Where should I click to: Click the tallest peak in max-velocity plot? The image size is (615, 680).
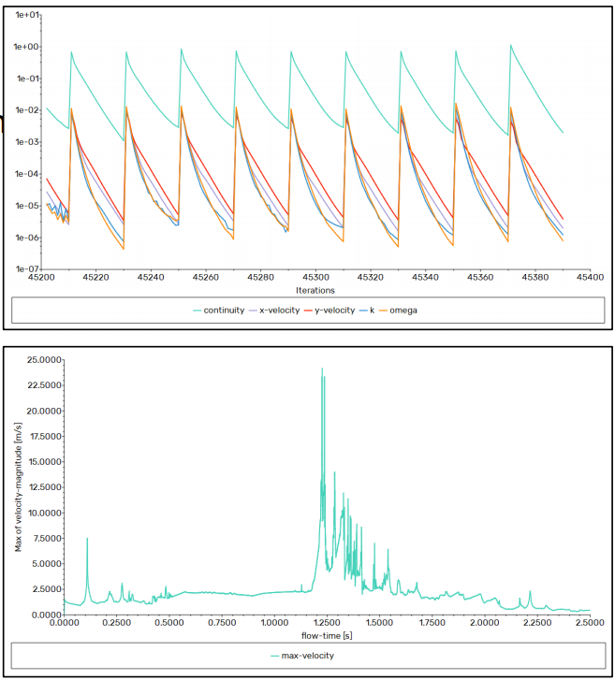[x=322, y=369]
